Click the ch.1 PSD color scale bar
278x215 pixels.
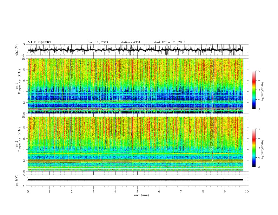coord(254,90)
